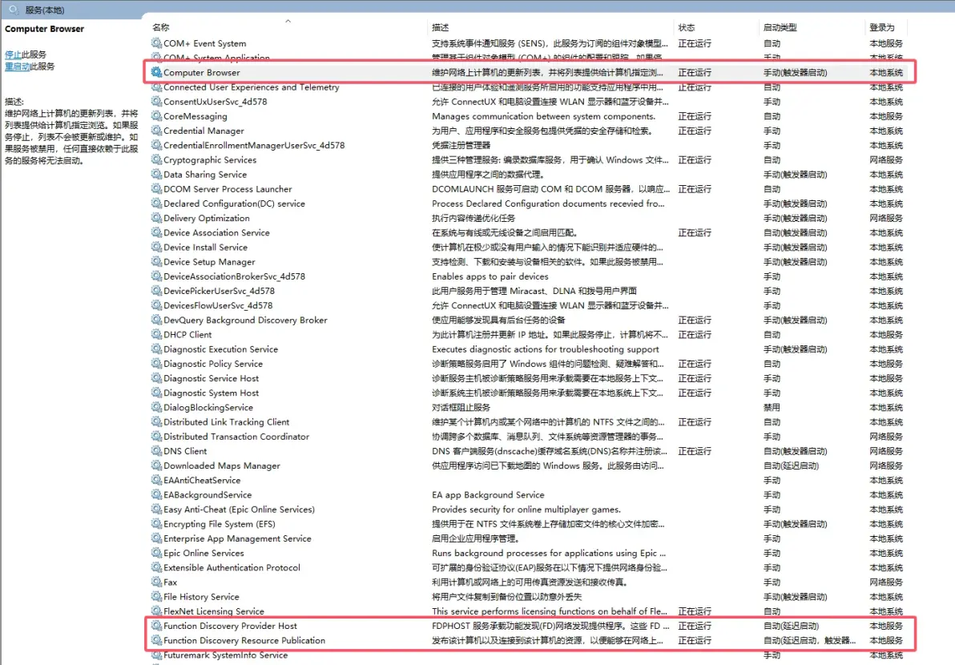Toggle sort arrow above name column
Viewport: 955px width, 665px height.
coord(288,21)
